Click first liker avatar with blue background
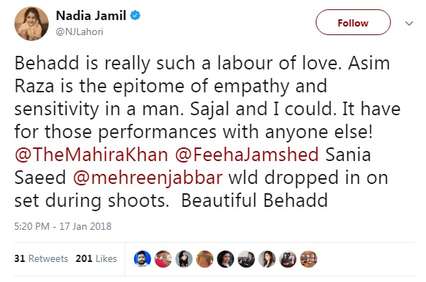This screenshot has height=282, width=426. [142, 259]
